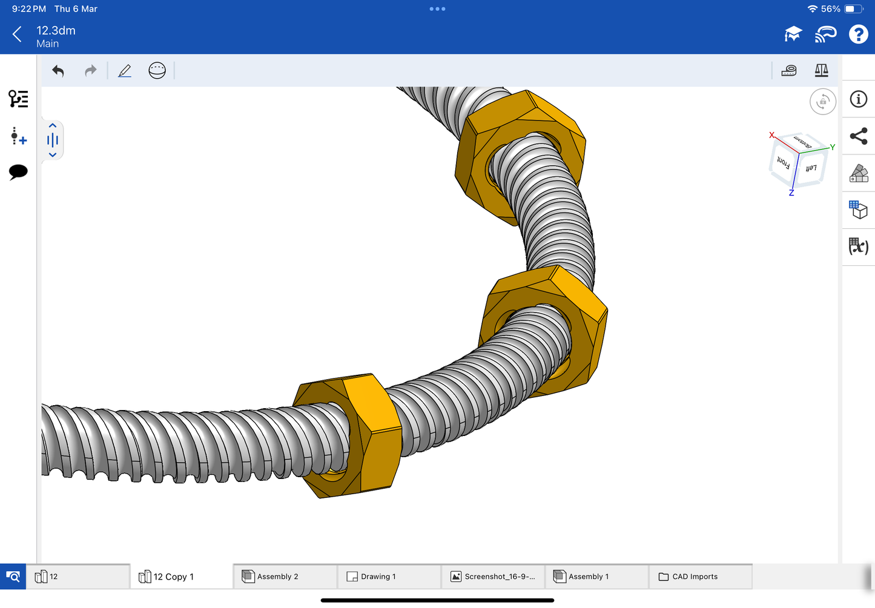Click the Front face of view cube
875x608 pixels.
tap(784, 162)
